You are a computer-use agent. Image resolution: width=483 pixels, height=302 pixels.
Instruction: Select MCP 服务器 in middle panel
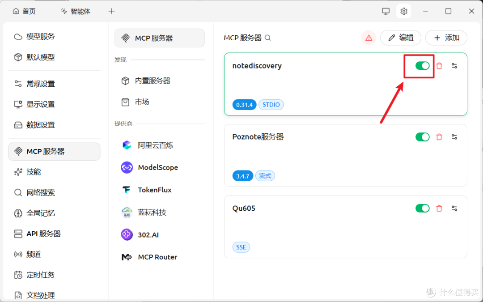coord(160,38)
